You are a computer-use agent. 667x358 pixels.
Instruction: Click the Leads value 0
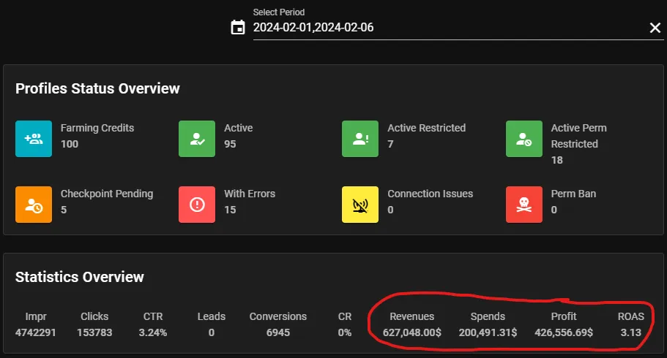pyautogui.click(x=212, y=333)
